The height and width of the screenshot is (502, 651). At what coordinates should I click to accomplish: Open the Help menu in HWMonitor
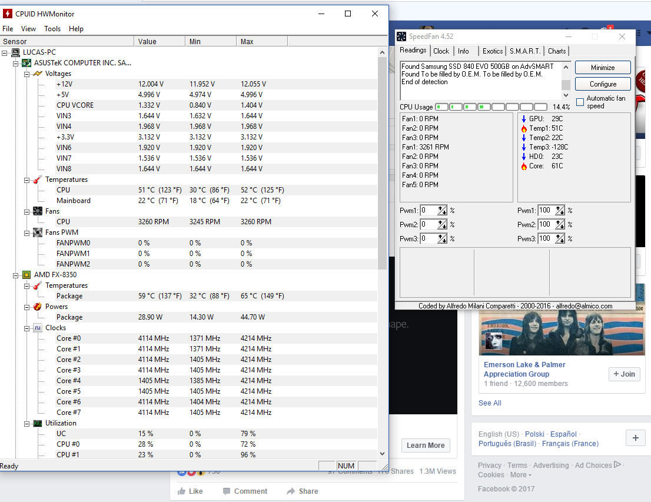coord(76,29)
